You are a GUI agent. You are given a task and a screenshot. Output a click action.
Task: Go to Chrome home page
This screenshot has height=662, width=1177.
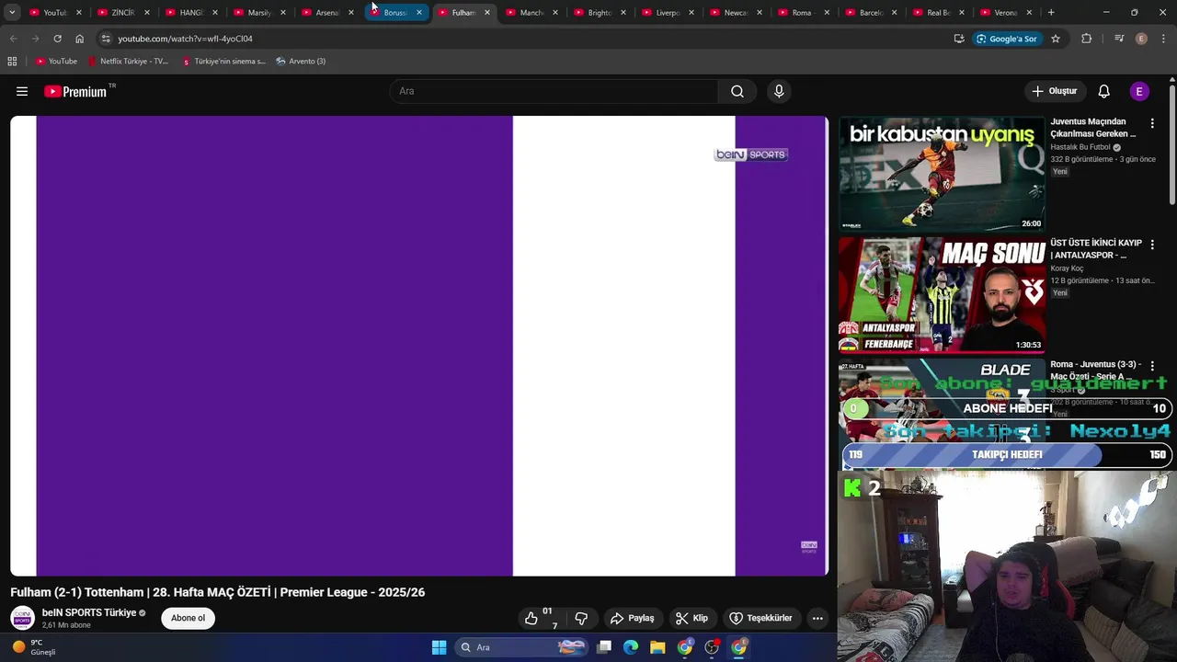click(x=79, y=39)
